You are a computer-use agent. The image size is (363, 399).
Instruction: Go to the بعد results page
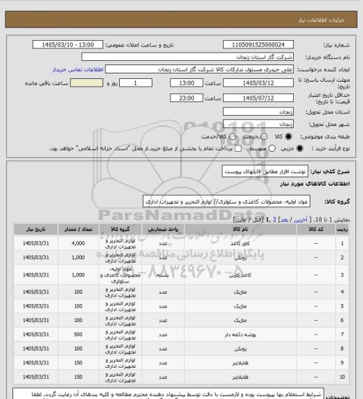pyautogui.click(x=284, y=220)
